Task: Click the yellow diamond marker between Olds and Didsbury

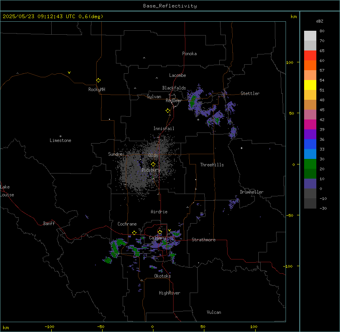Action: click(153, 164)
